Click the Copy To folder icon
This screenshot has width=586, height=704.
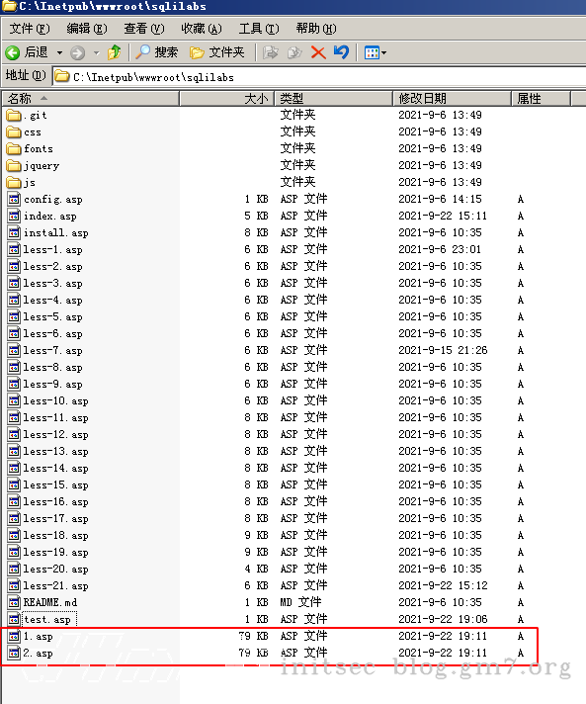[294, 52]
